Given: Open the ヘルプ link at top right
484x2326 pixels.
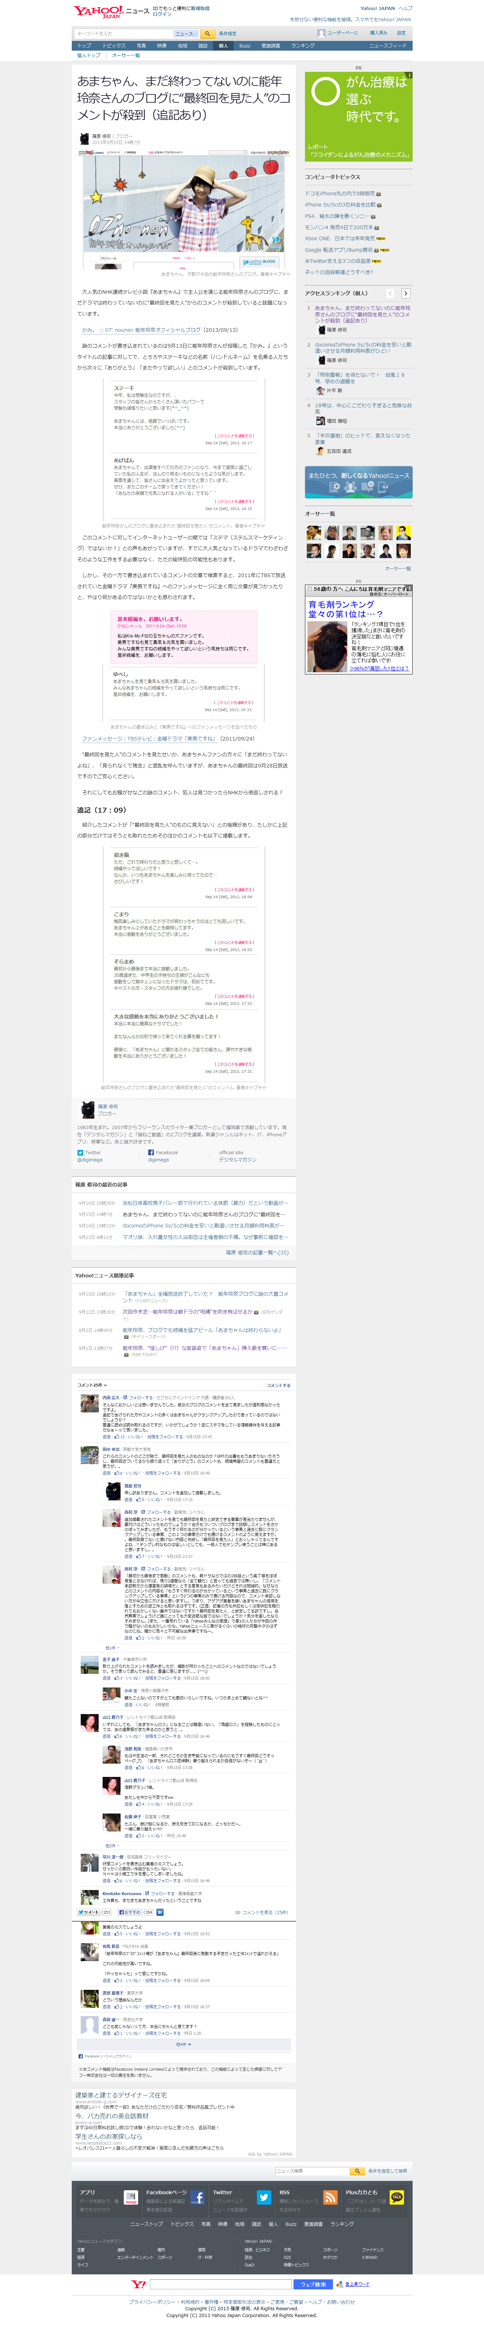Looking at the screenshot, I should [405, 8].
